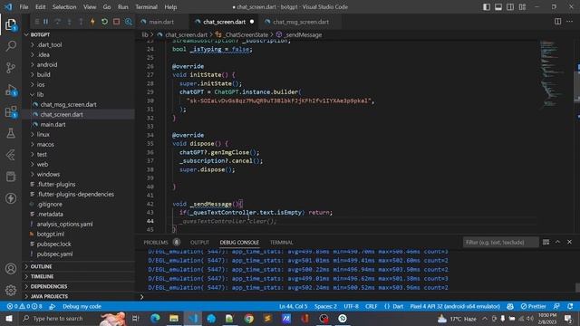Screen dimensions: 580x326
Task: Toggle secondary side bar layout
Action: point(510,7)
